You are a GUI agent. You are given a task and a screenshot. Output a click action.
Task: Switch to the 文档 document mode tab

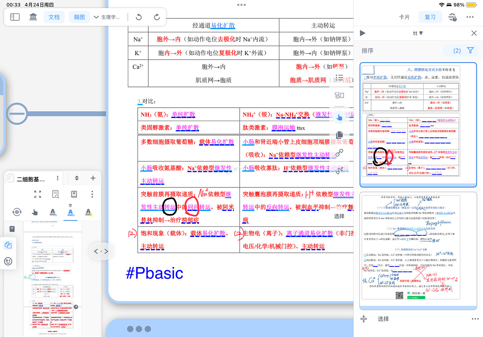pos(54,17)
